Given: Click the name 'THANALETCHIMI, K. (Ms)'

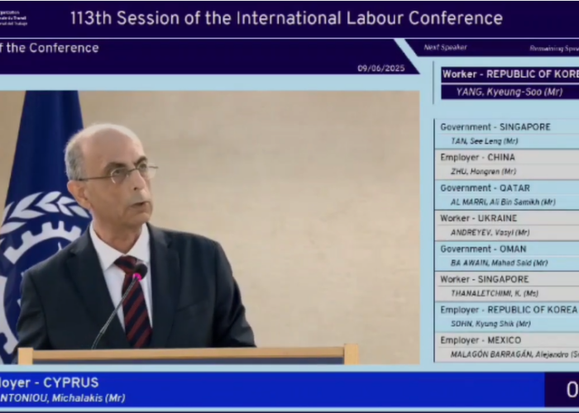Looking at the screenshot, I should click(x=495, y=293).
